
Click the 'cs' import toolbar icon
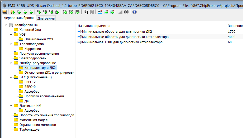(x=65, y=12)
